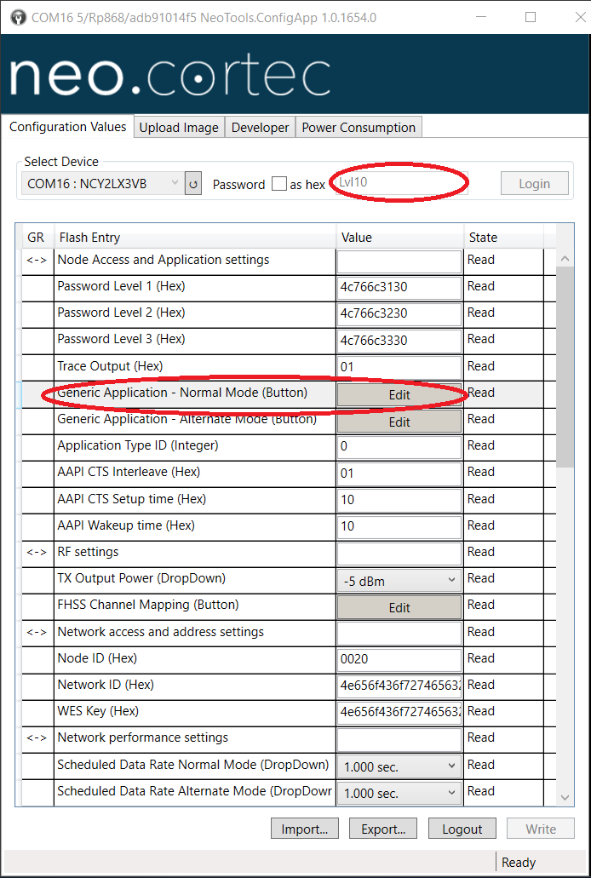The width and height of the screenshot is (591, 878).
Task: Click the 'Value' column header
Action: point(400,238)
